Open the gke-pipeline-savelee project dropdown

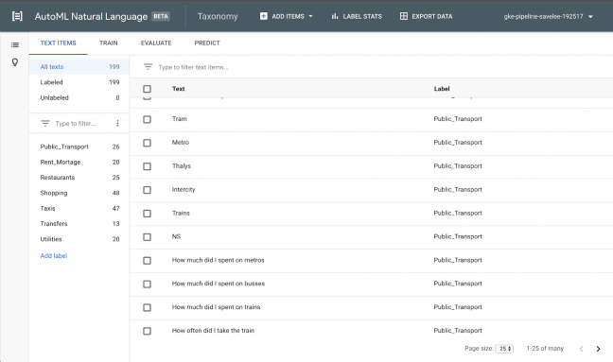tap(548, 16)
